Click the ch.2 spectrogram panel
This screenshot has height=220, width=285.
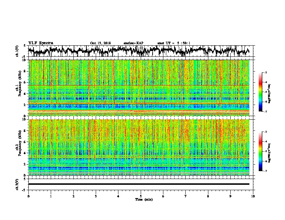(x=139, y=147)
